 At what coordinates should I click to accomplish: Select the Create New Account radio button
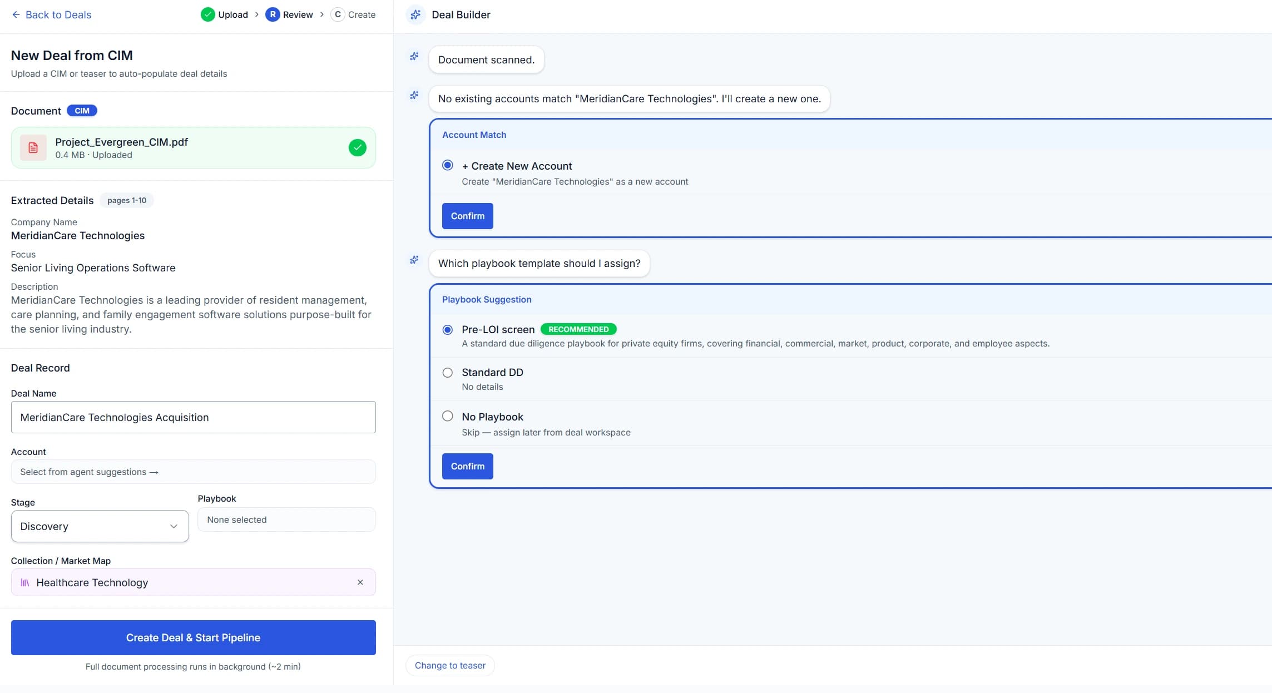click(448, 165)
